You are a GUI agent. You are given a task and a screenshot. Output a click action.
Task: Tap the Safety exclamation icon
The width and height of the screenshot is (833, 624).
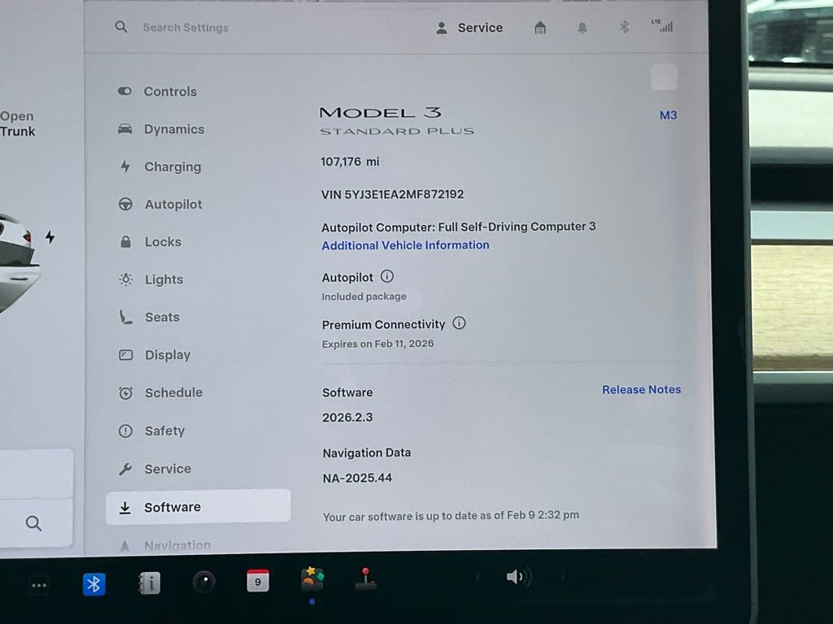(x=125, y=431)
